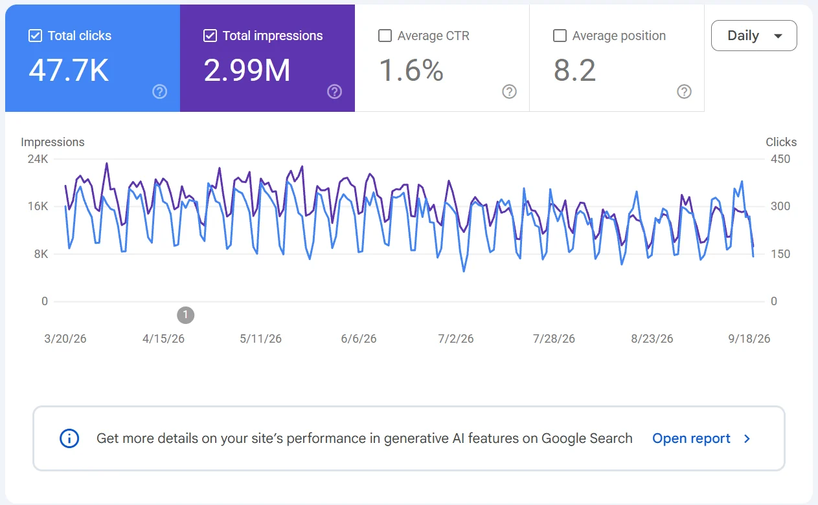Screen dimensions: 818x505
Task: Open the generative AI performance report
Action: pyautogui.click(x=691, y=438)
